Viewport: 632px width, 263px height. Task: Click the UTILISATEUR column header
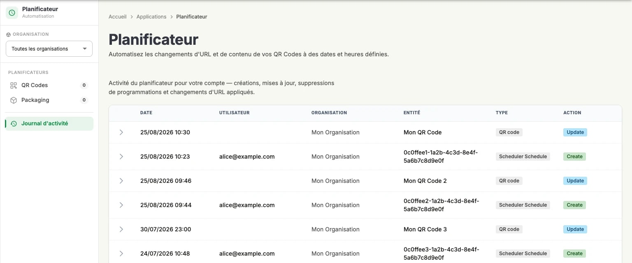tap(235, 113)
